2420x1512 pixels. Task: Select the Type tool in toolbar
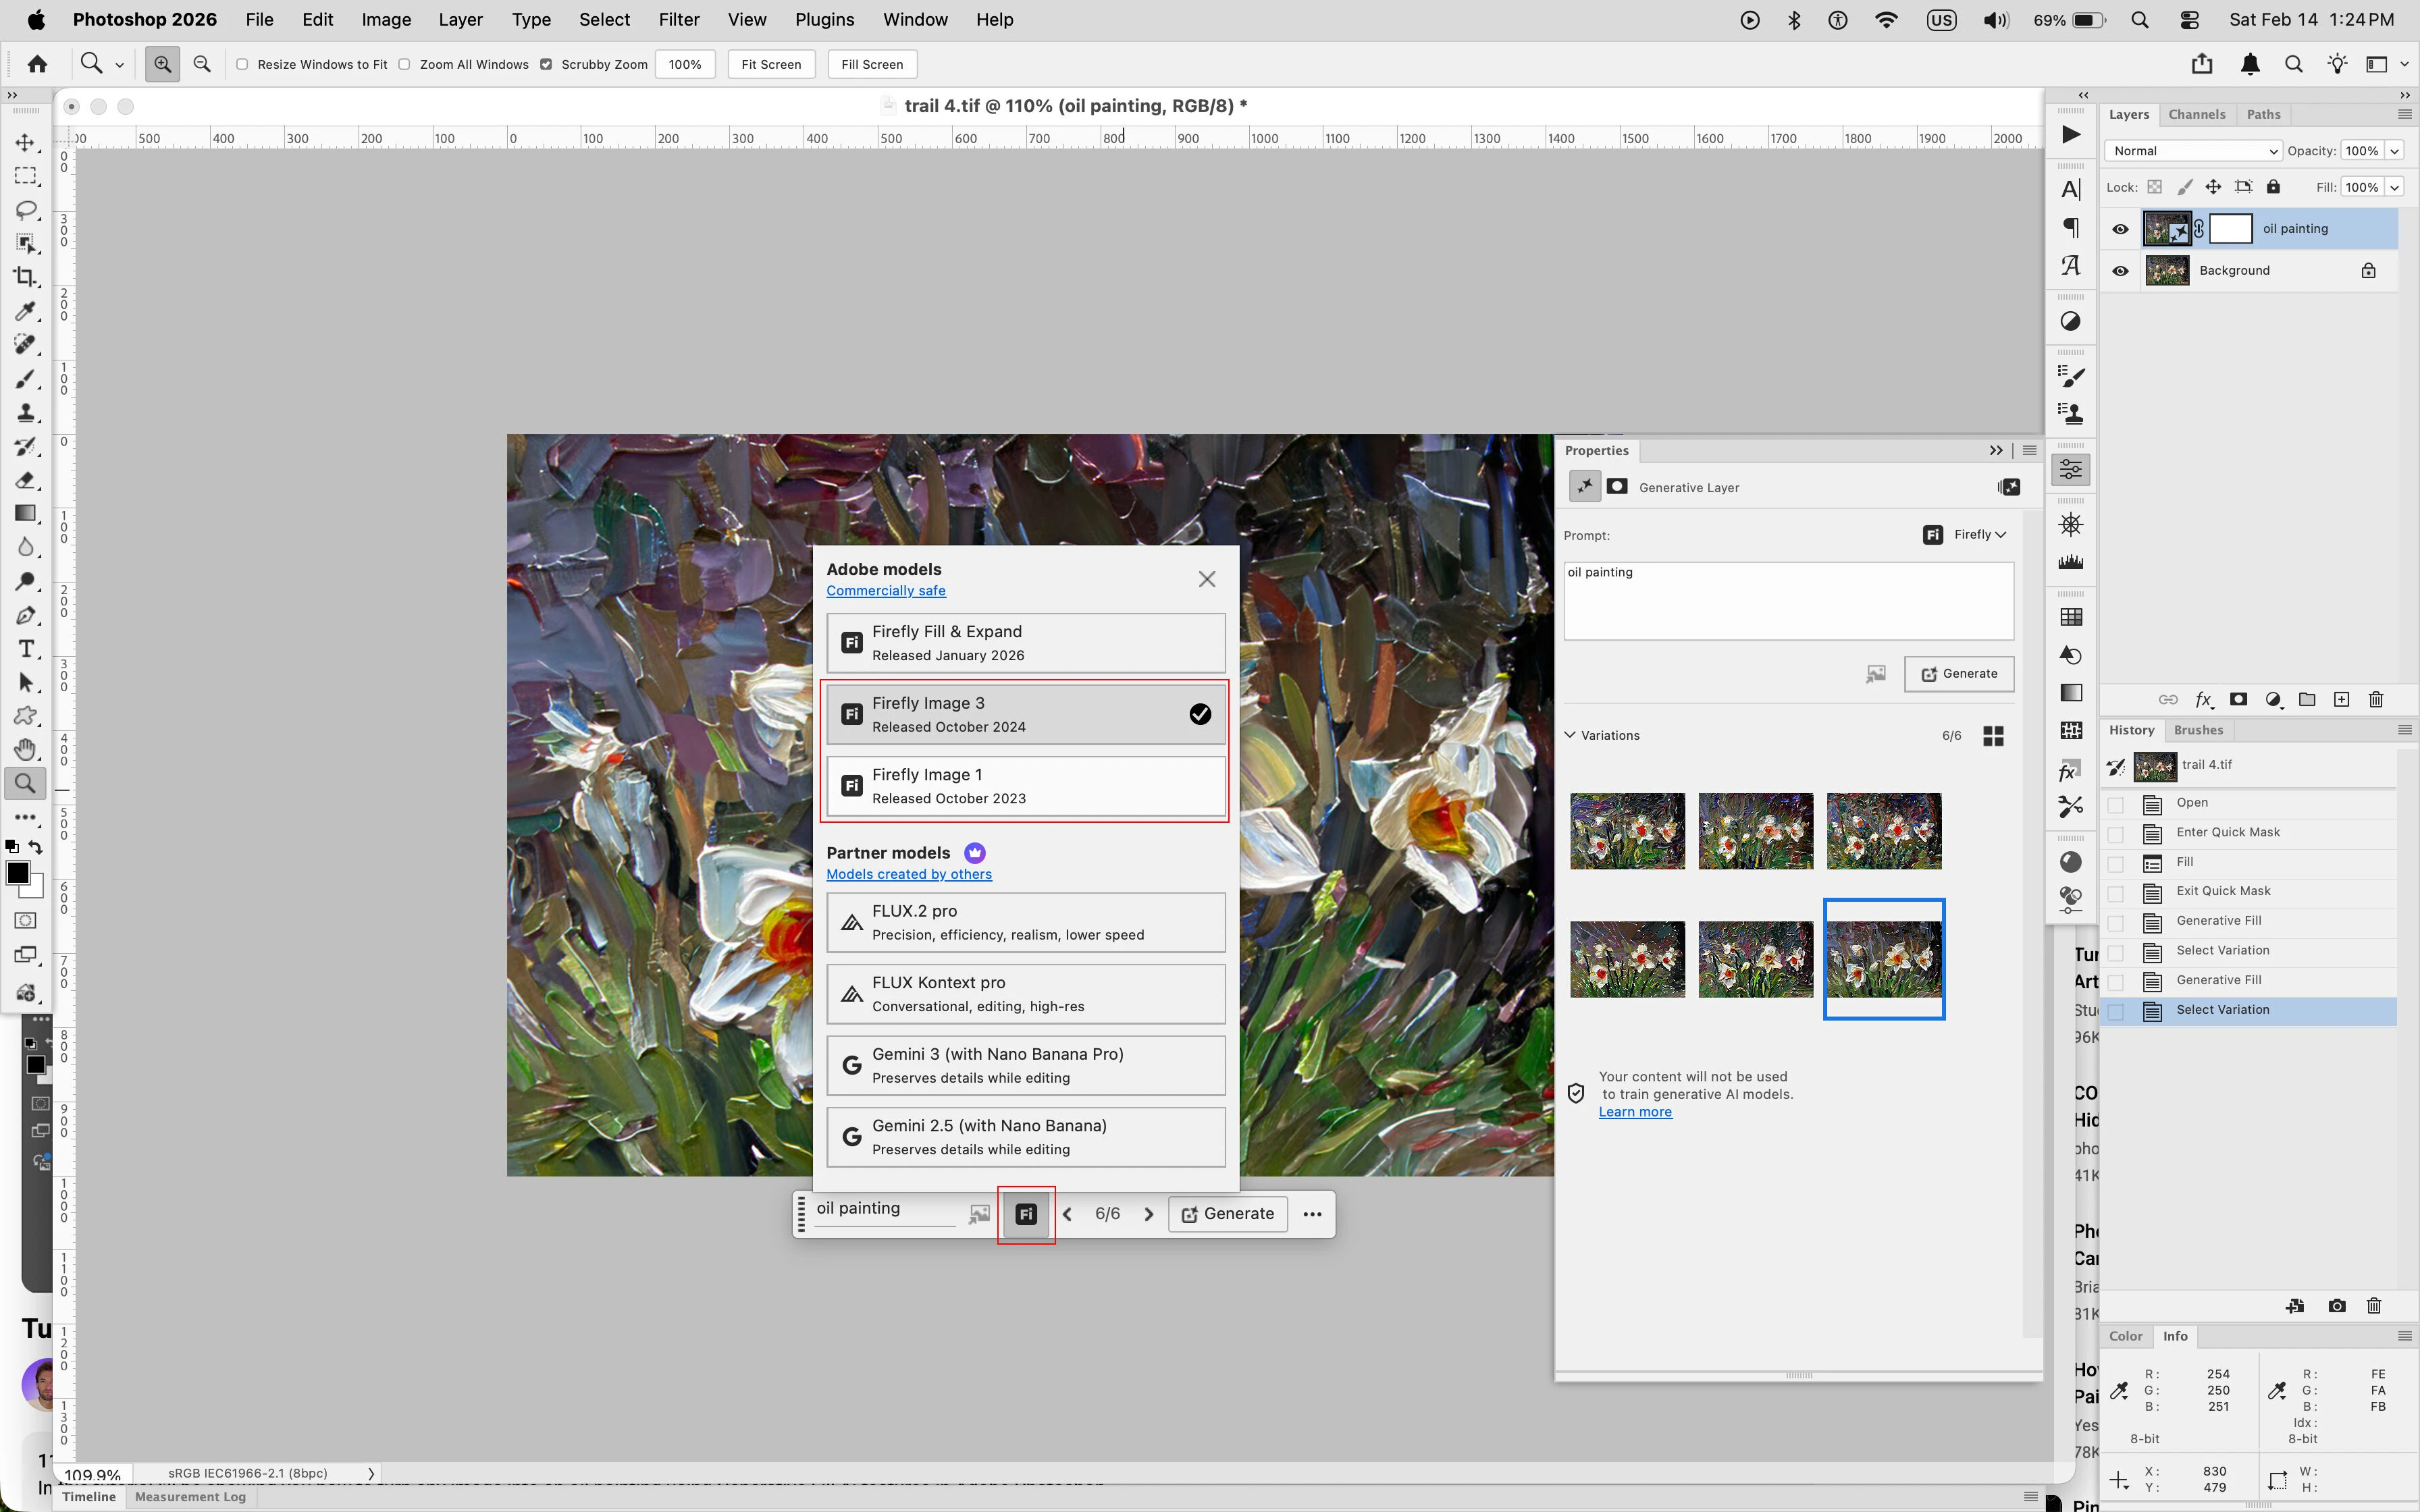coord(26,649)
